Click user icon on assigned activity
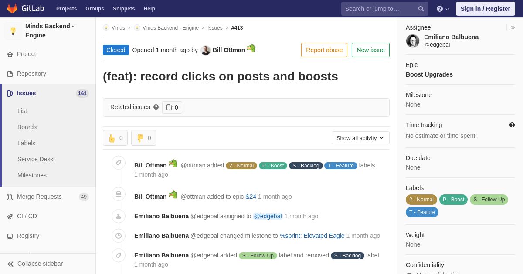The width and height of the screenshot is (523, 274). (119, 216)
